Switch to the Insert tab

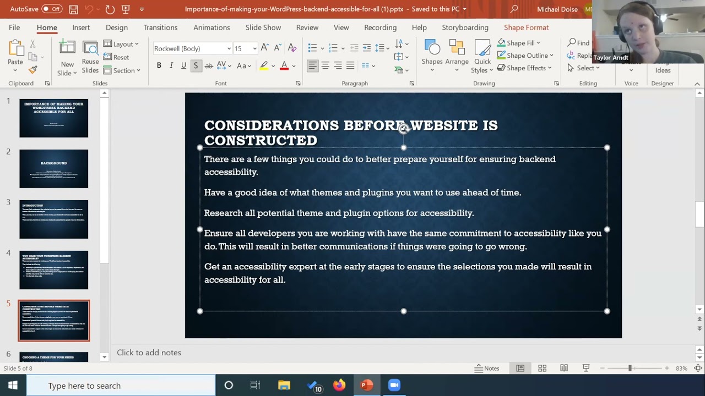click(x=81, y=28)
